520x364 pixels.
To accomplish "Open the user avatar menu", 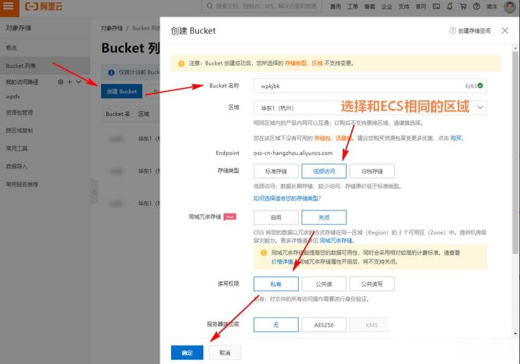I will (509, 7).
